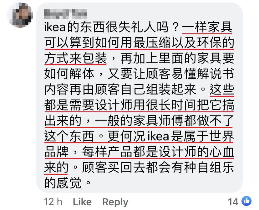Click the Like button under the comment
259x210 pixels.
(82, 202)
